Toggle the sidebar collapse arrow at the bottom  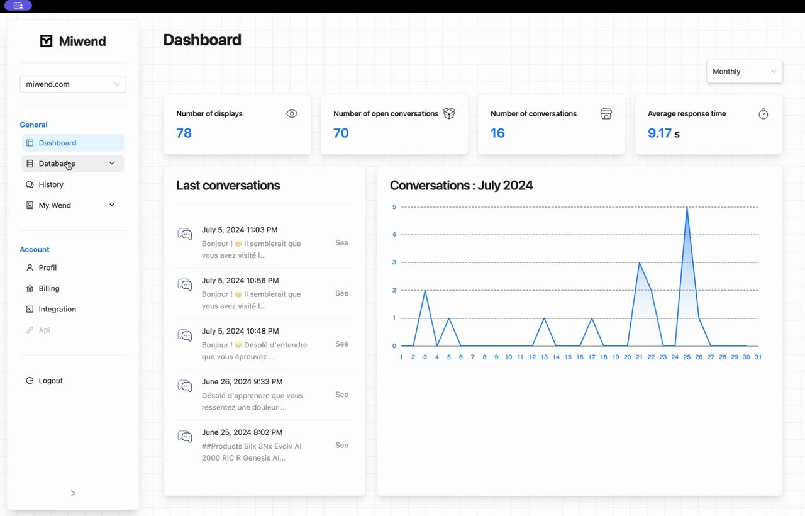pos(73,493)
